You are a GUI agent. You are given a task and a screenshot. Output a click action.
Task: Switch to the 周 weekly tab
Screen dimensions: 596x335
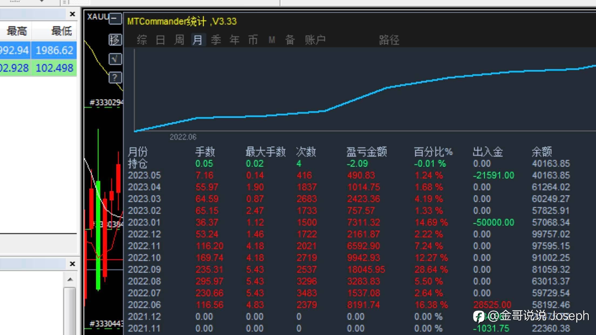tap(179, 40)
